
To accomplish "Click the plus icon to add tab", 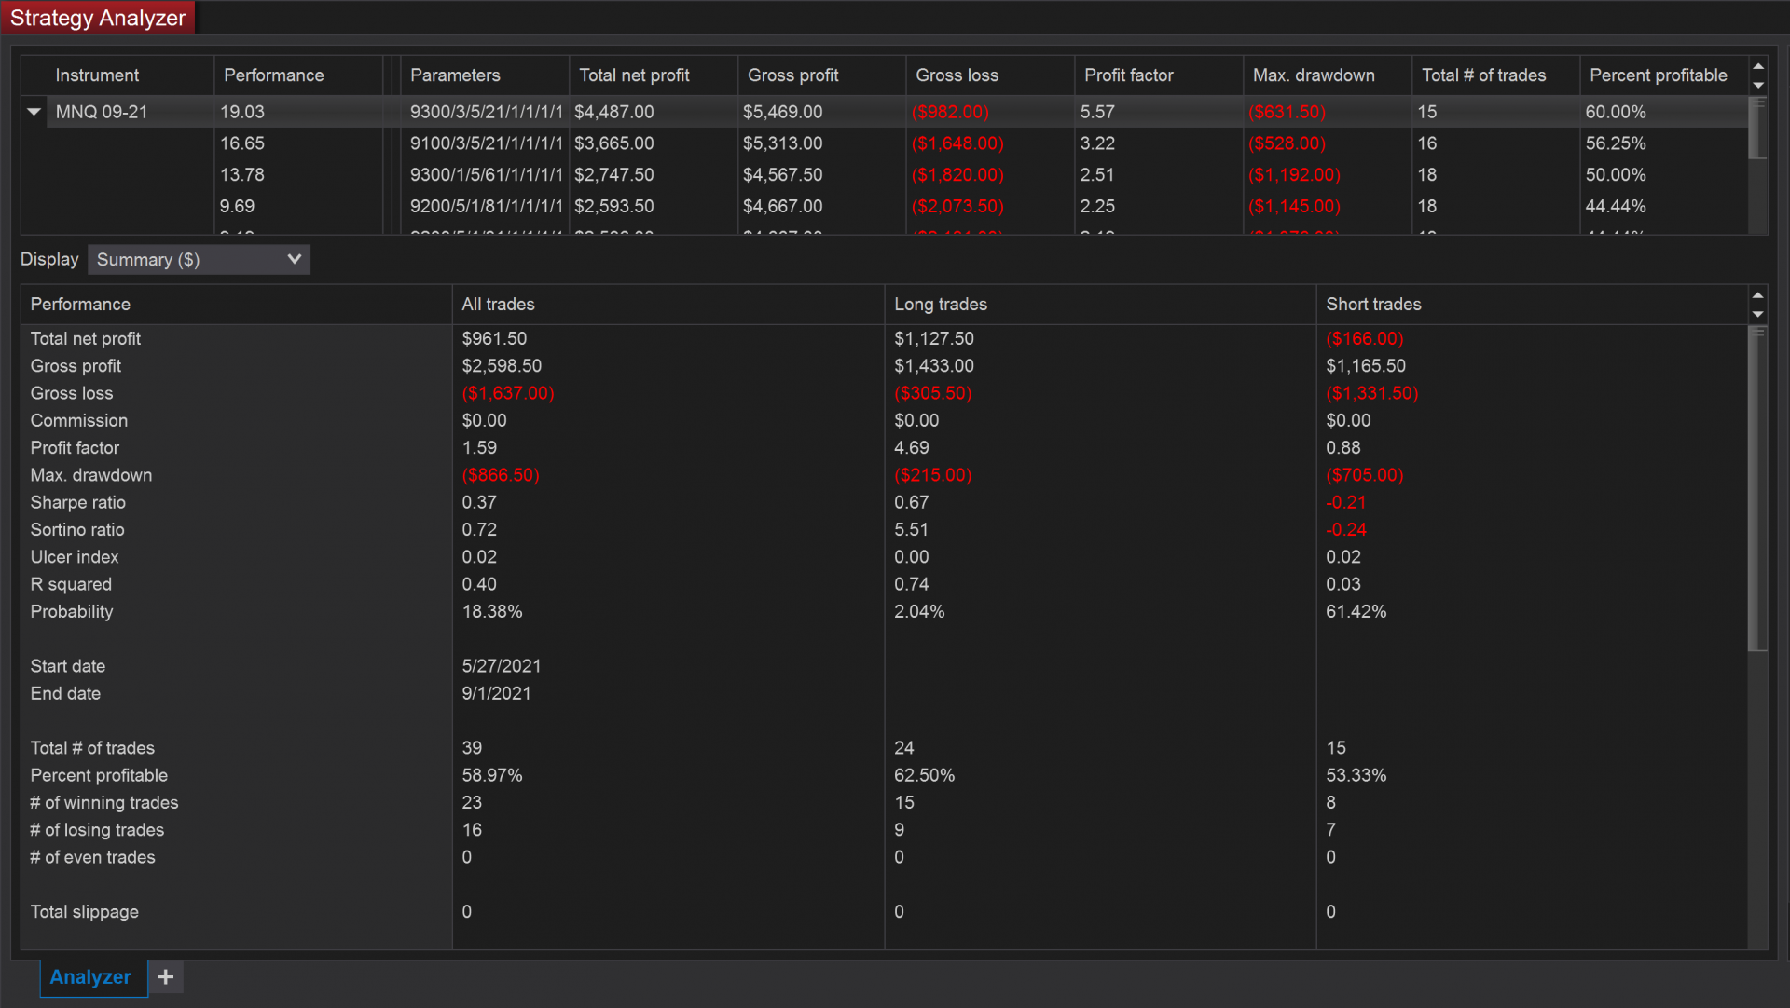I will pos(166,976).
